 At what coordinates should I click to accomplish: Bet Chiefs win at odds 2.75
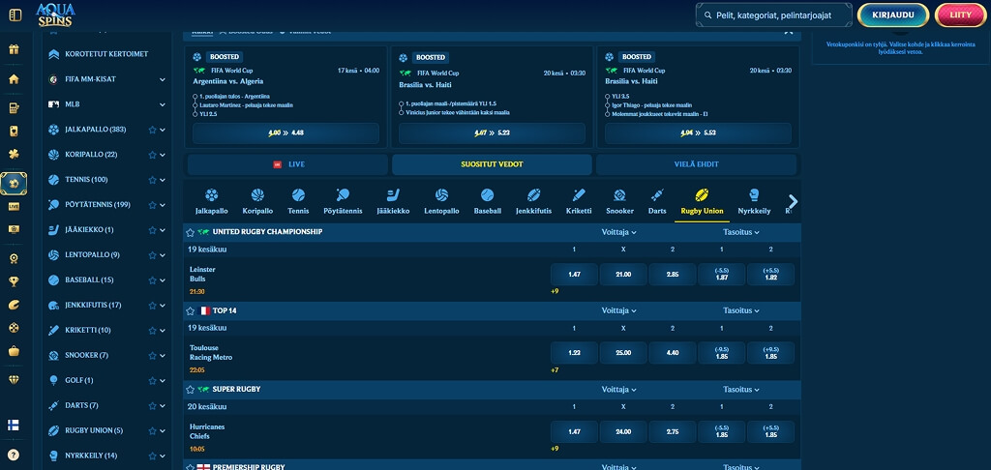(673, 432)
